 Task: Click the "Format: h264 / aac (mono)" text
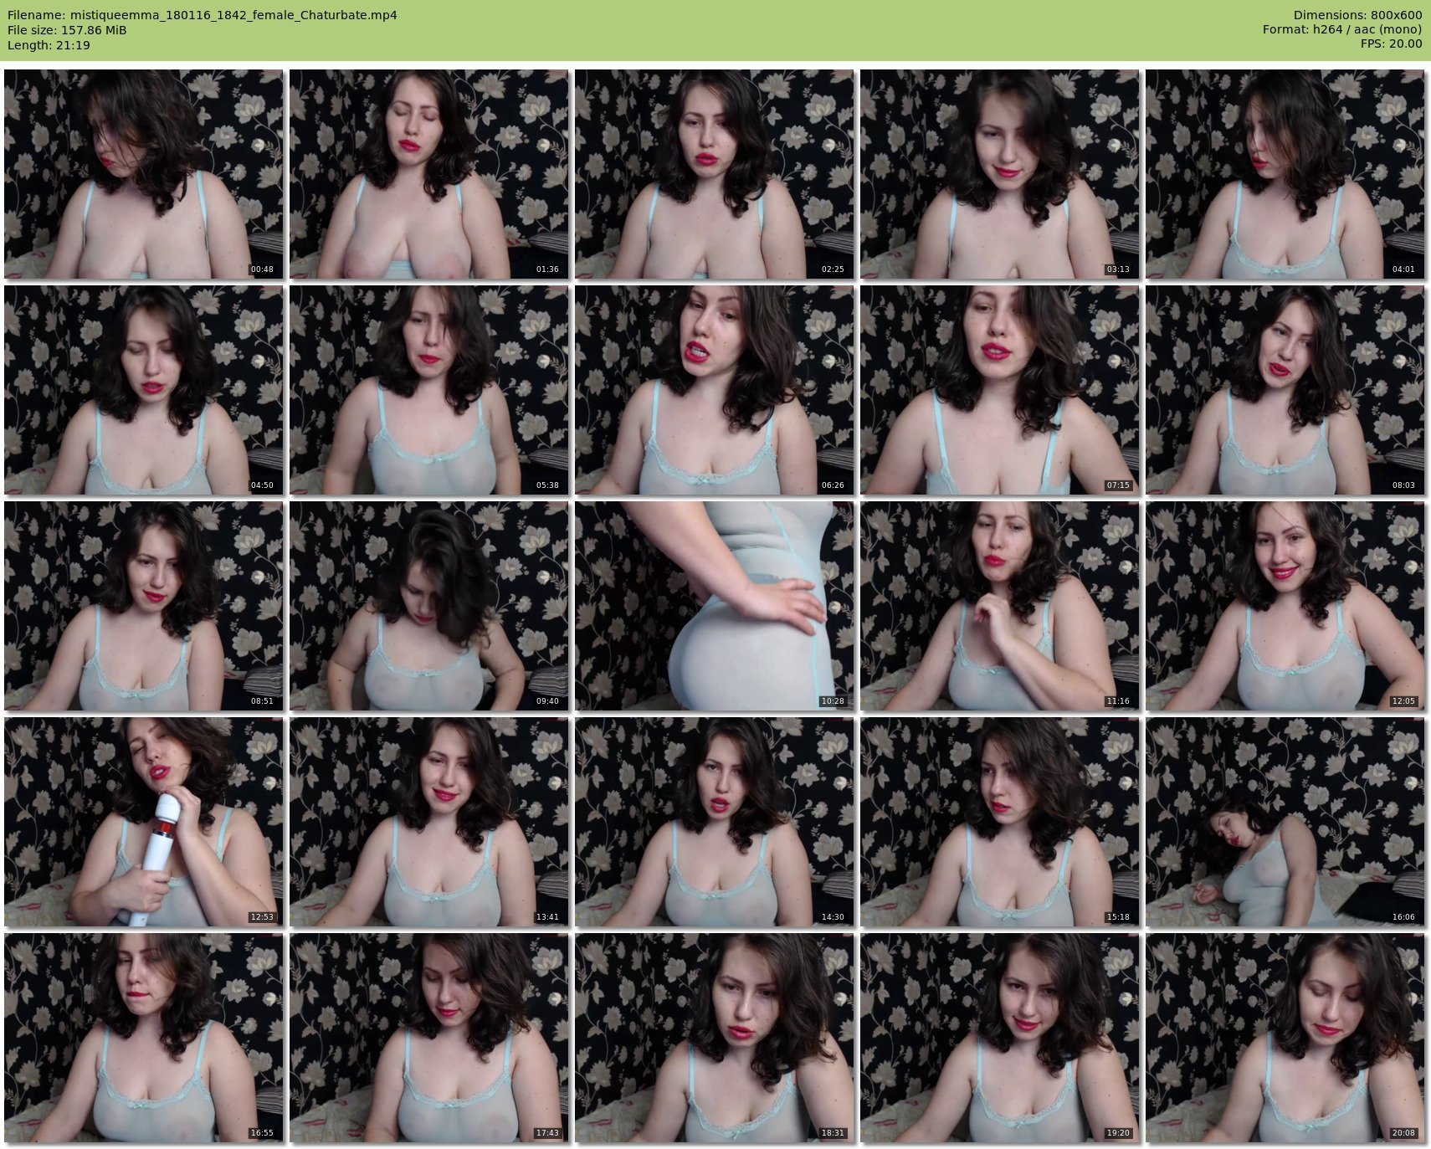[x=1342, y=30]
